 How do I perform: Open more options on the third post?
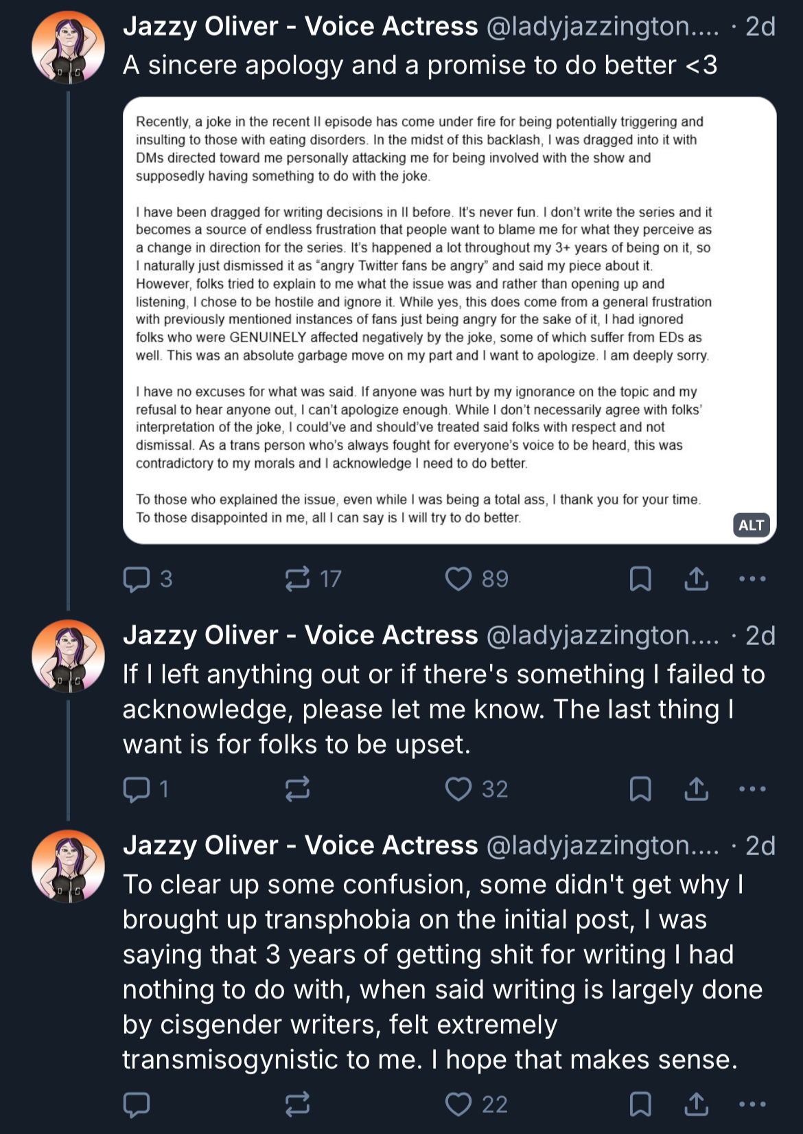click(753, 1104)
